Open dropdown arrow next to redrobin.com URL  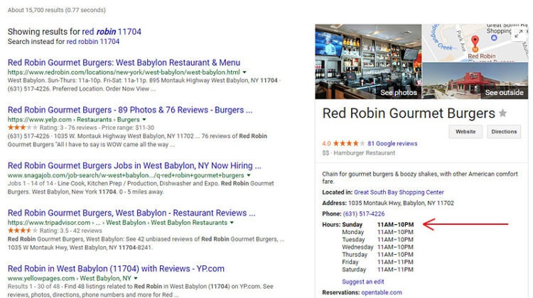(244, 72)
